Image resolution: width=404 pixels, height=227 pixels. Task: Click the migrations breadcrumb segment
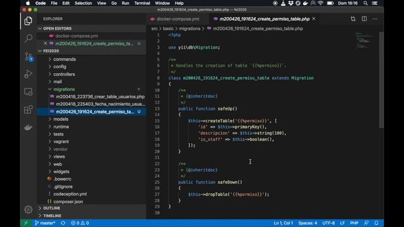tap(189, 28)
